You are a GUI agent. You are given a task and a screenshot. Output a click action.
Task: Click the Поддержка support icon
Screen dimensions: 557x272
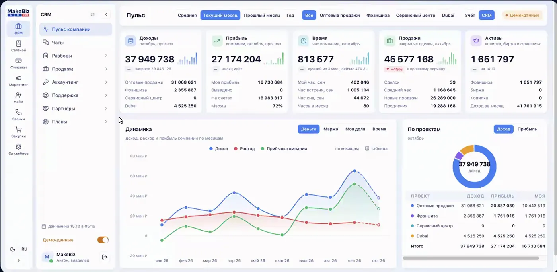46,95
